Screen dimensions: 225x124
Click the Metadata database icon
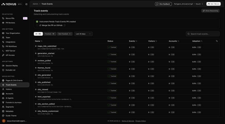coord(3,111)
